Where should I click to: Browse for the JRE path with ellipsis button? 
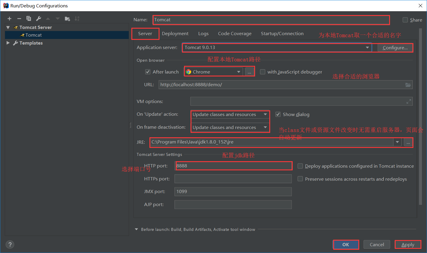408,142
